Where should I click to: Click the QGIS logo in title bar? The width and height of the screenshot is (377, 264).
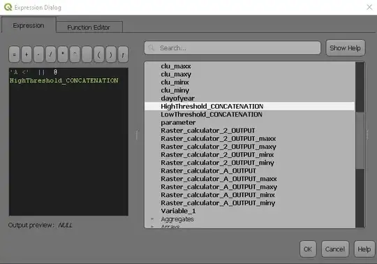point(8,7)
